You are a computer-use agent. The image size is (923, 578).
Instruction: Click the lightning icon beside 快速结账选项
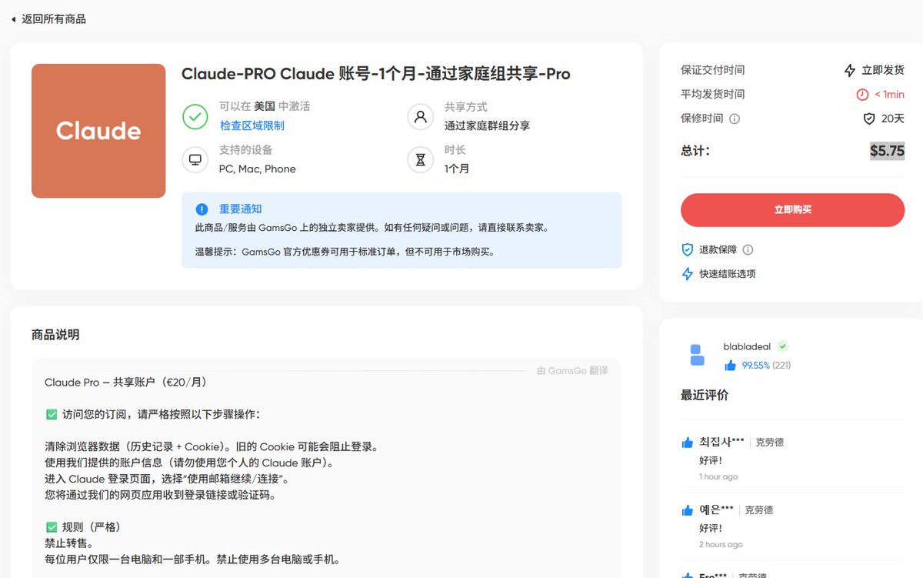[x=687, y=272]
